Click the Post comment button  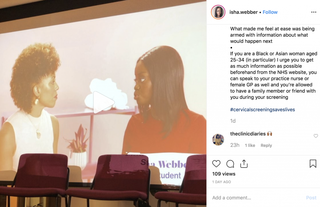click(311, 198)
